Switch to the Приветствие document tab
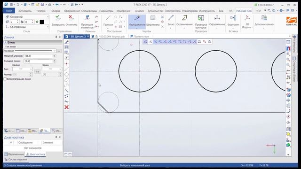 pos(140,37)
